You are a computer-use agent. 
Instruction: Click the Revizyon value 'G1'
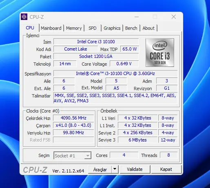coord(167,88)
